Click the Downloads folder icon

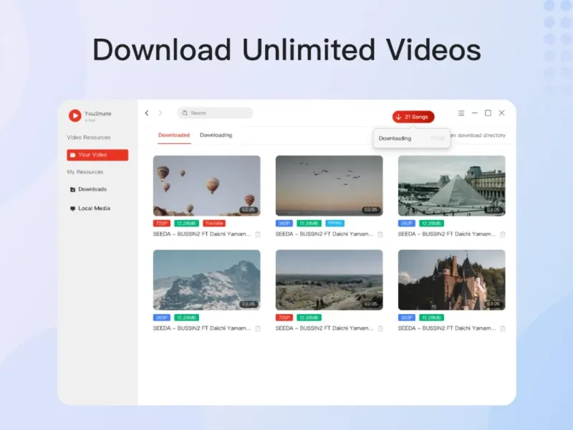pyautogui.click(x=72, y=189)
